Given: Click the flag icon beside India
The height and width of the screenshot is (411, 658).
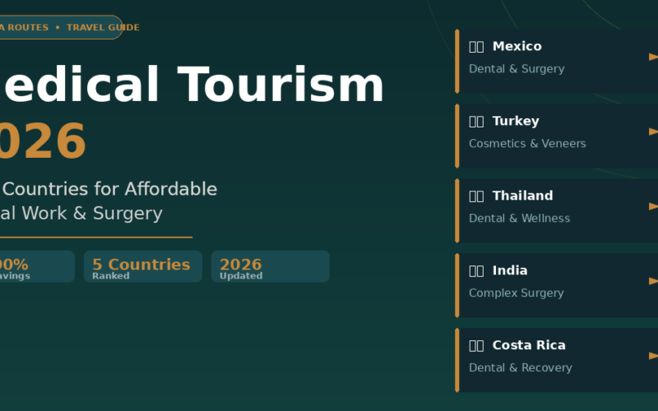Looking at the screenshot, I should 476,270.
